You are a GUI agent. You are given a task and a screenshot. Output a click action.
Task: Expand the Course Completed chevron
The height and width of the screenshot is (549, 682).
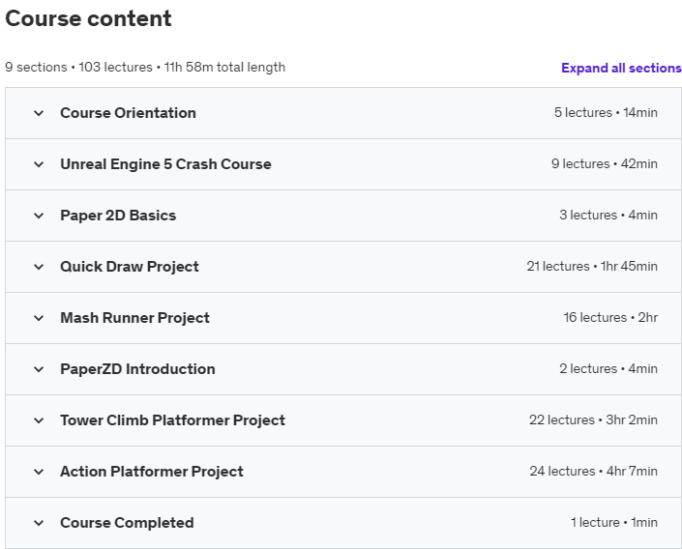click(39, 523)
